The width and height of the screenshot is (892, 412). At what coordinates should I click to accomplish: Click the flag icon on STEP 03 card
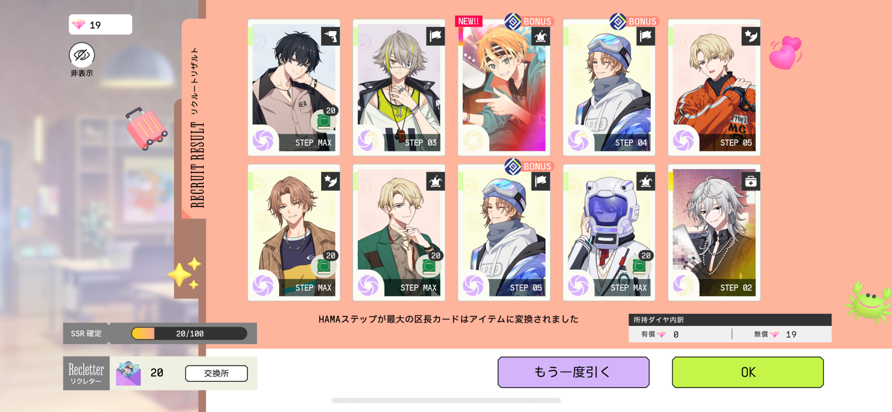click(x=435, y=36)
